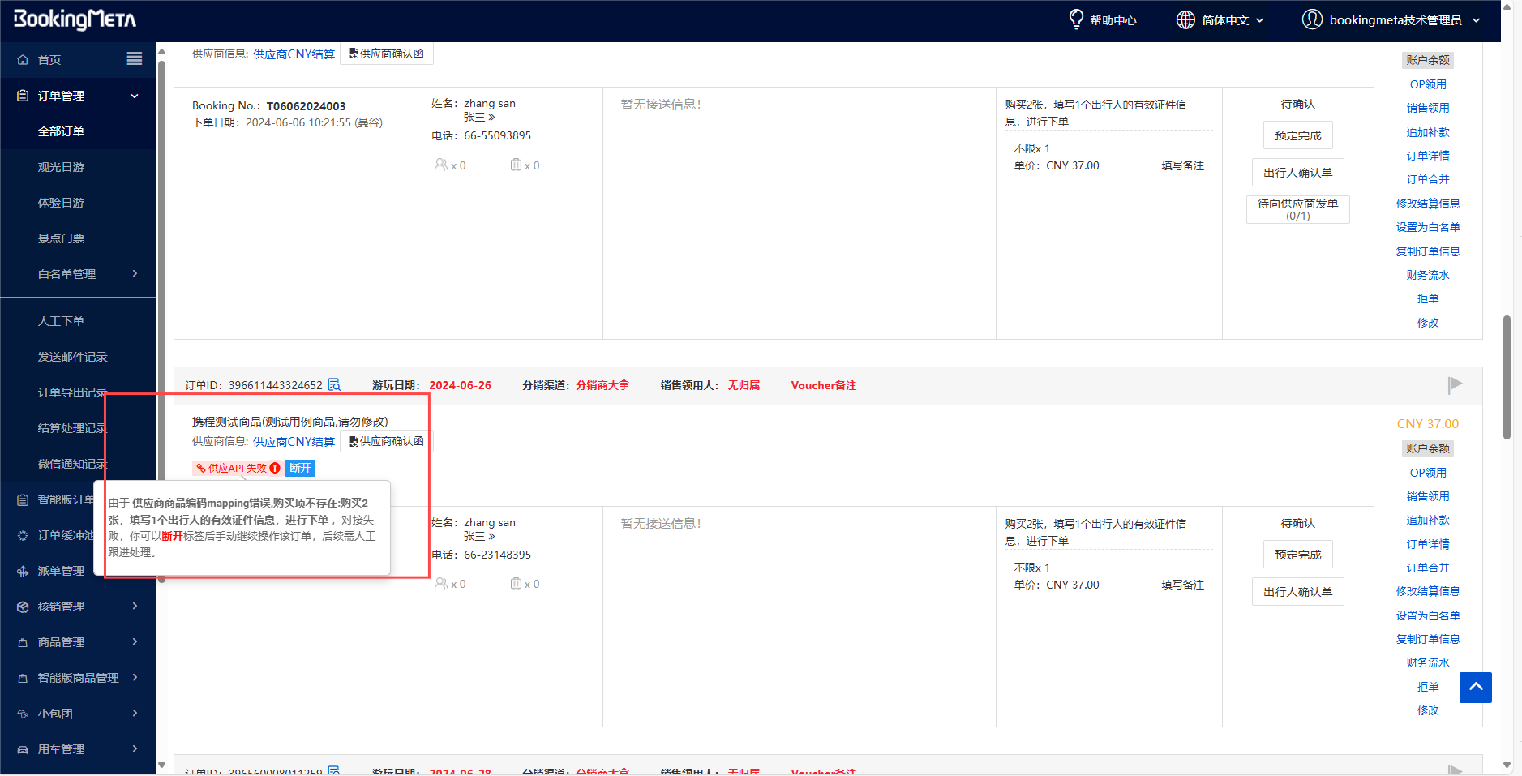Select 观光日游 in the sidebar
Image resolution: width=1522 pixels, height=776 pixels.
[61, 167]
